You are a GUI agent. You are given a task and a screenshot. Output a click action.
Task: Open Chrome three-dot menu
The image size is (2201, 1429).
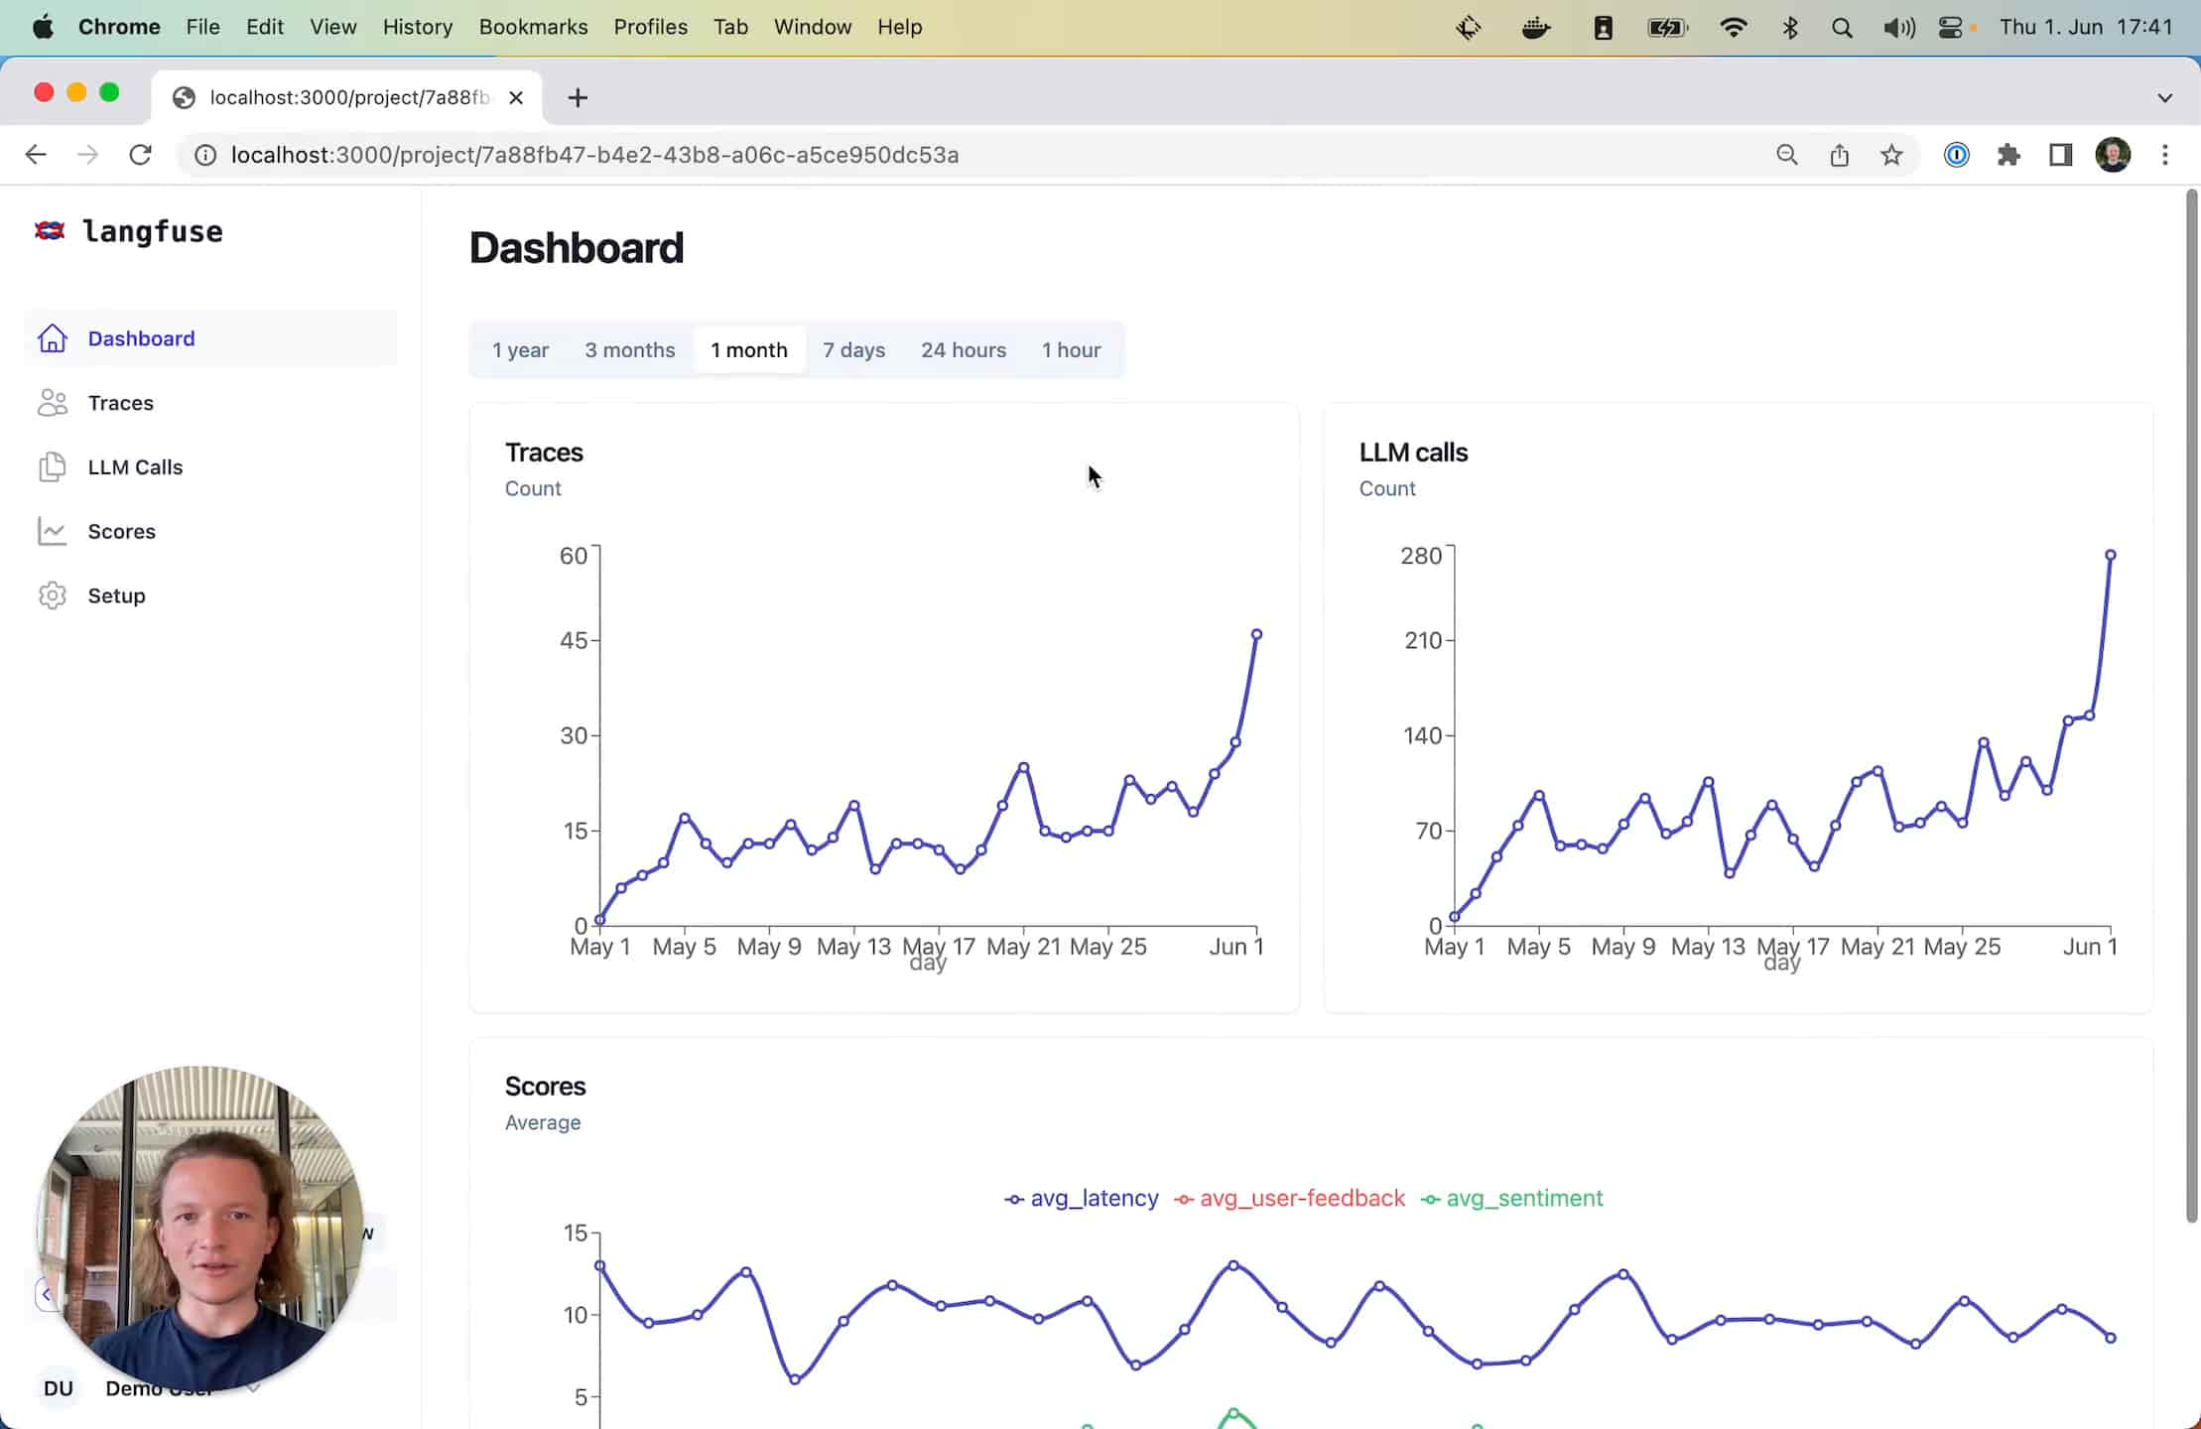2164,155
